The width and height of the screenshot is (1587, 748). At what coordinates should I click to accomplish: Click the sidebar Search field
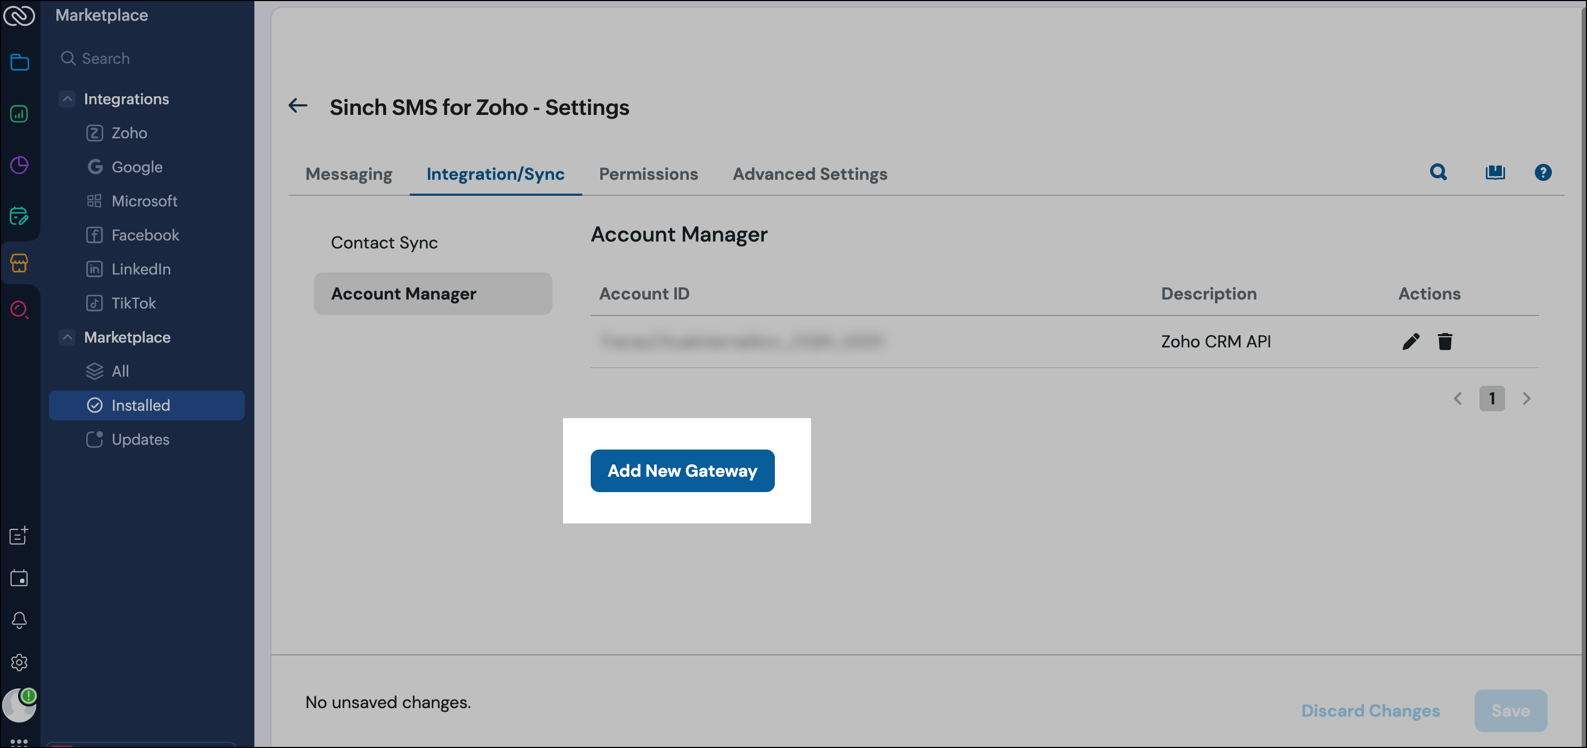147,59
